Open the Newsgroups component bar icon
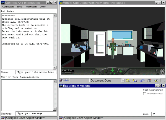166x120 pixels. pyautogui.click(x=142, y=80)
